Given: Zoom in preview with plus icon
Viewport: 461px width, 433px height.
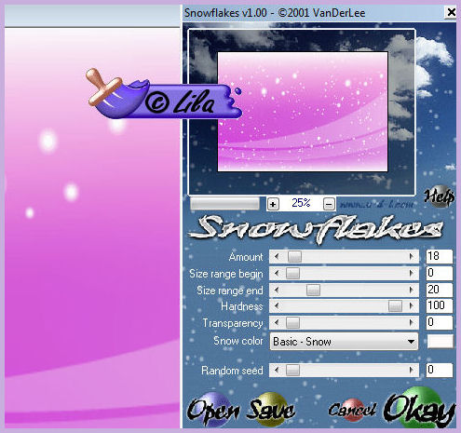Looking at the screenshot, I should pyautogui.click(x=273, y=204).
